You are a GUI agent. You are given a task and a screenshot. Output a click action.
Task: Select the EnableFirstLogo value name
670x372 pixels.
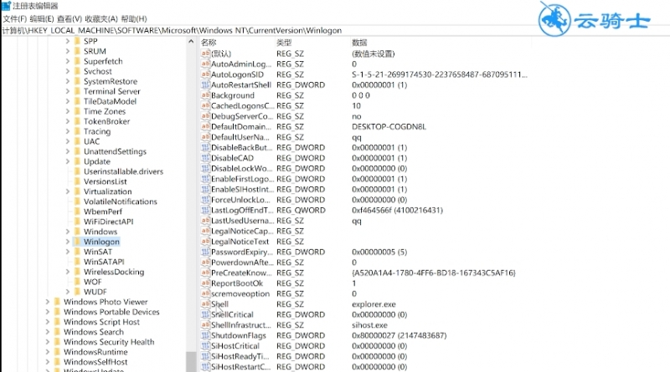click(243, 179)
